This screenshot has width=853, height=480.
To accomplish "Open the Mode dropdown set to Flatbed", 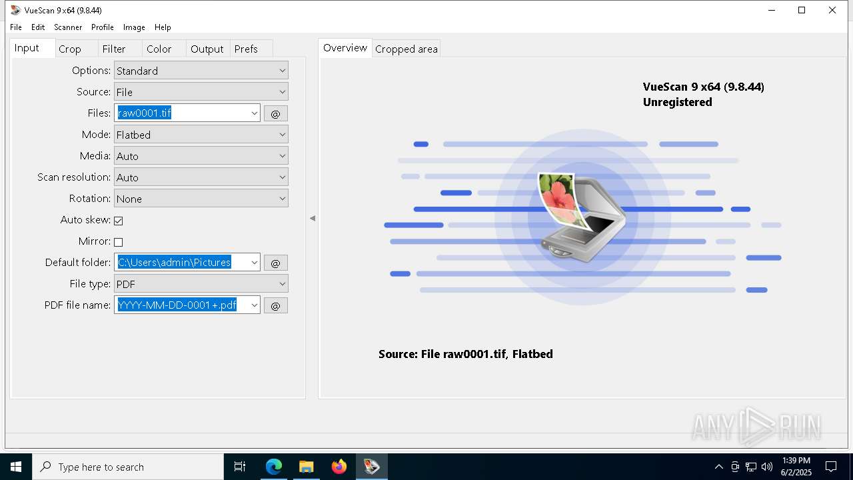I will 201,135.
